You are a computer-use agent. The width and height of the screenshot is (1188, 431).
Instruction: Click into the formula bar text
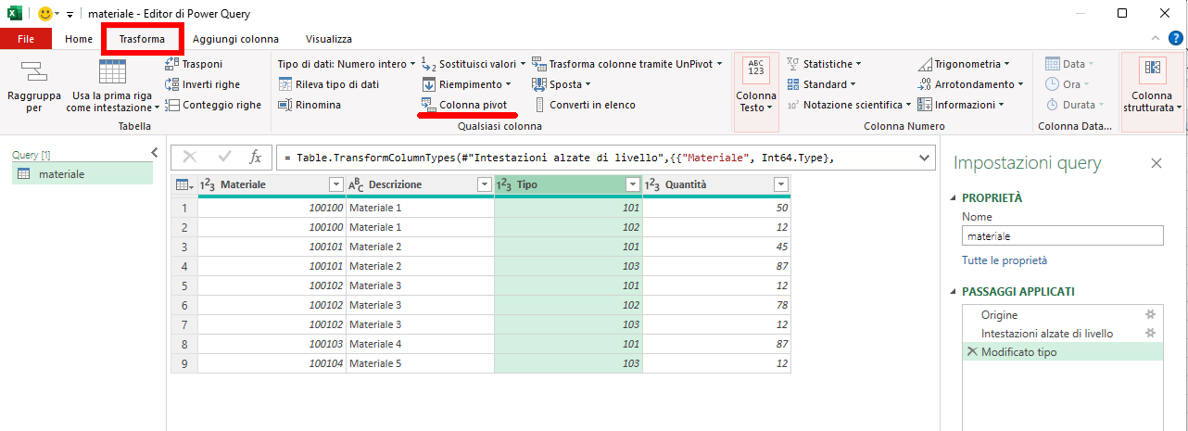pos(593,158)
